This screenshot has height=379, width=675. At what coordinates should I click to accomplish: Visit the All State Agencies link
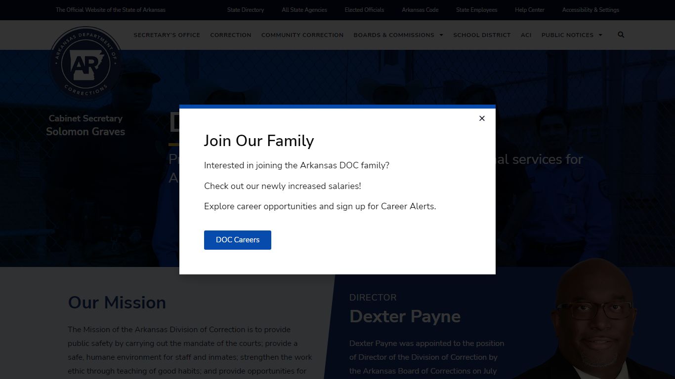pos(304,10)
